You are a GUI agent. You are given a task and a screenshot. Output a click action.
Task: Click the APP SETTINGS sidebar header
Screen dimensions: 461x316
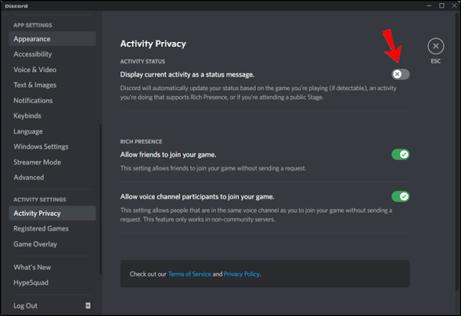32,25
